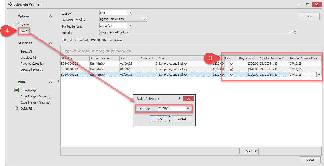Click the Quick Print icon
The width and height of the screenshot is (324, 166).
17,108
